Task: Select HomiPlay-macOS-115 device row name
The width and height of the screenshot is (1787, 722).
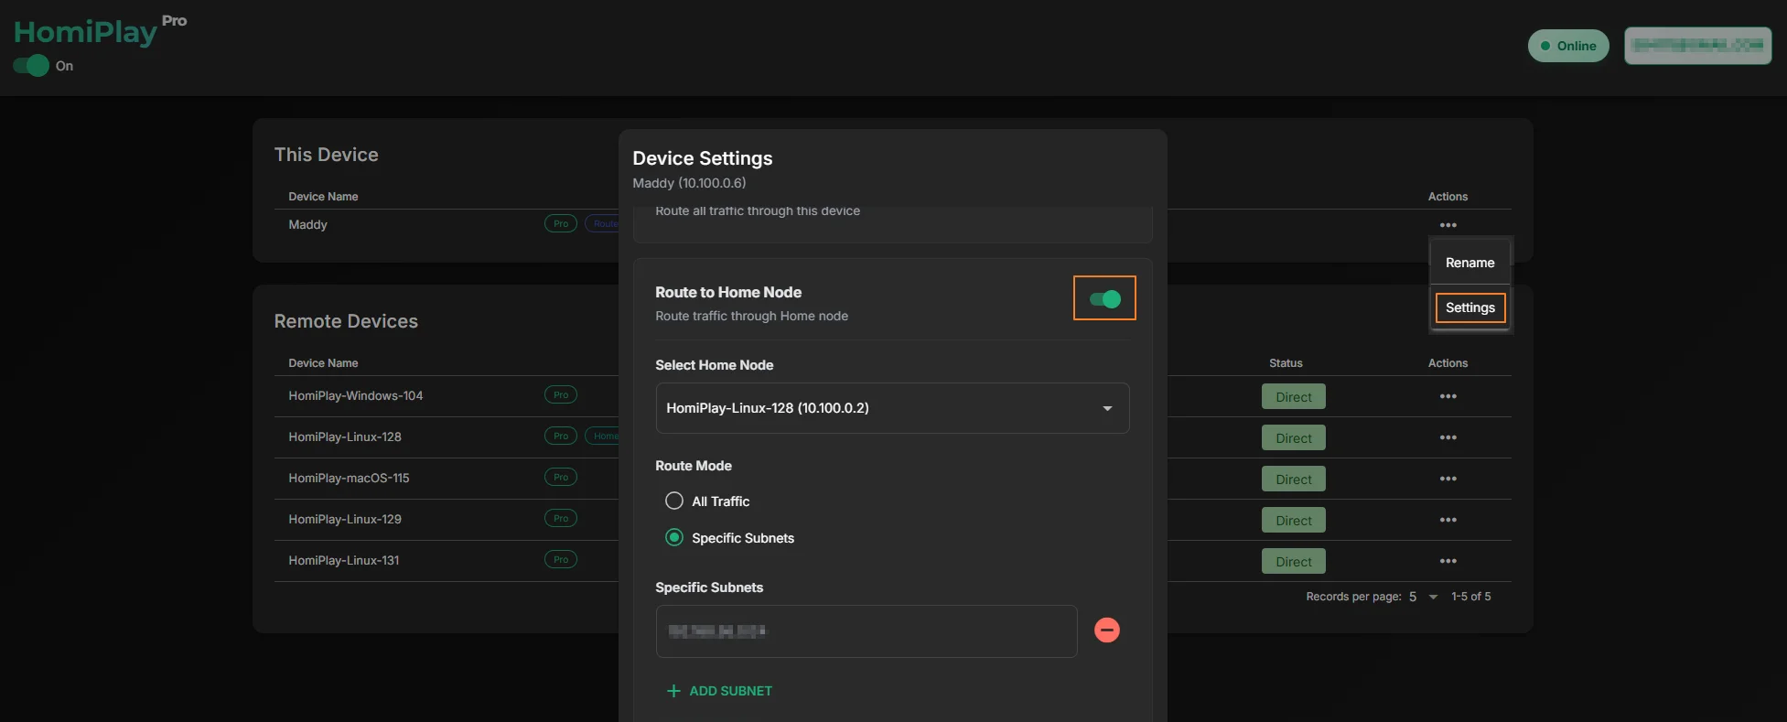Action: [349, 479]
